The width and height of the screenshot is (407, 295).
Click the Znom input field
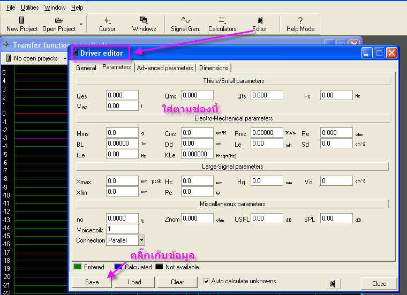point(197,218)
